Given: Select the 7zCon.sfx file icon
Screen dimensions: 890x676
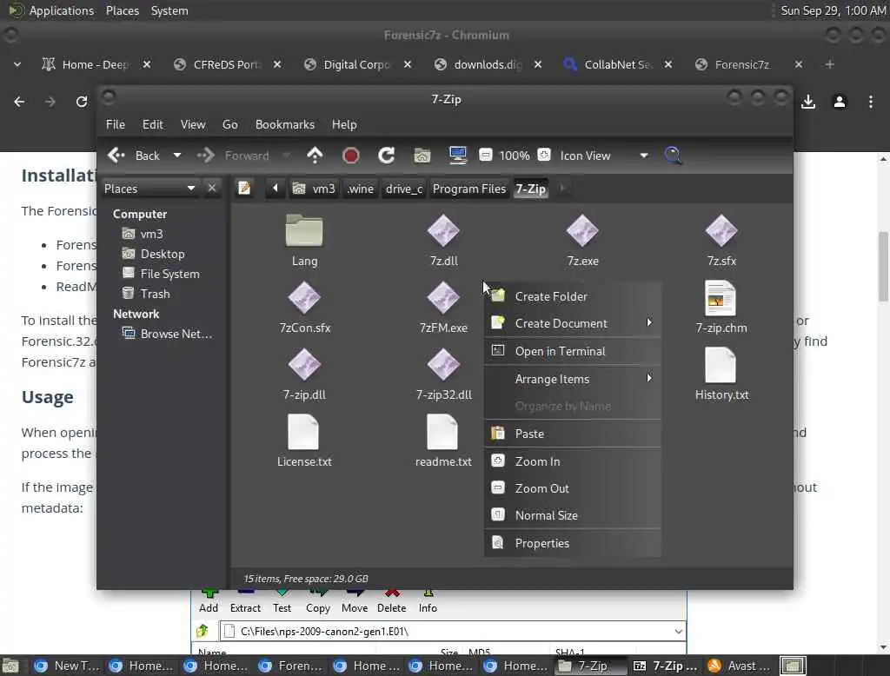Looking at the screenshot, I should click(304, 298).
